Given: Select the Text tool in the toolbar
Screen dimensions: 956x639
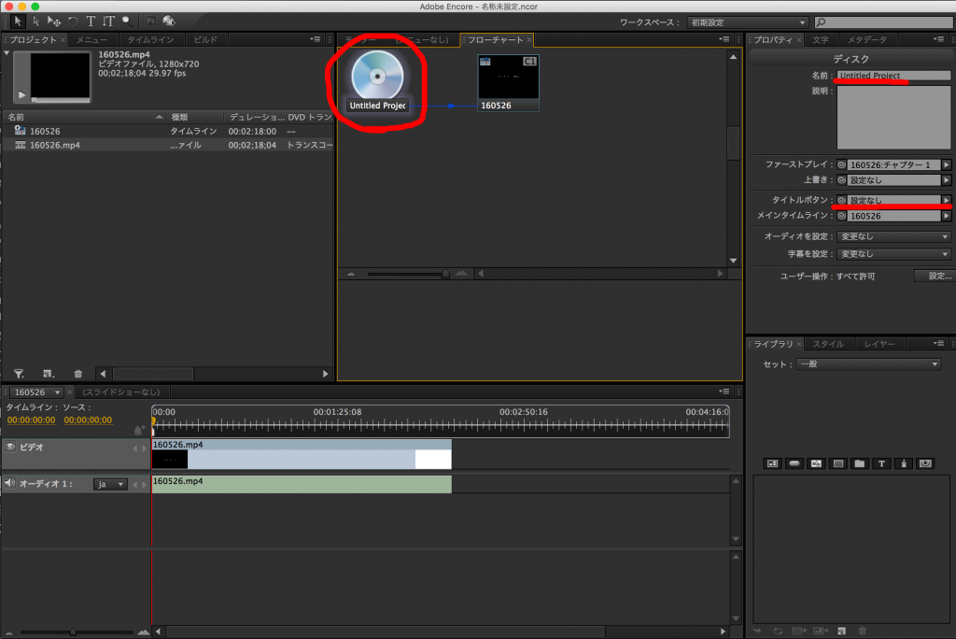Looking at the screenshot, I should pos(91,21).
